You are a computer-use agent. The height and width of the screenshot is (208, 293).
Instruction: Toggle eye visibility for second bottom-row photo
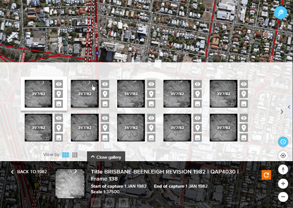(x=105, y=118)
